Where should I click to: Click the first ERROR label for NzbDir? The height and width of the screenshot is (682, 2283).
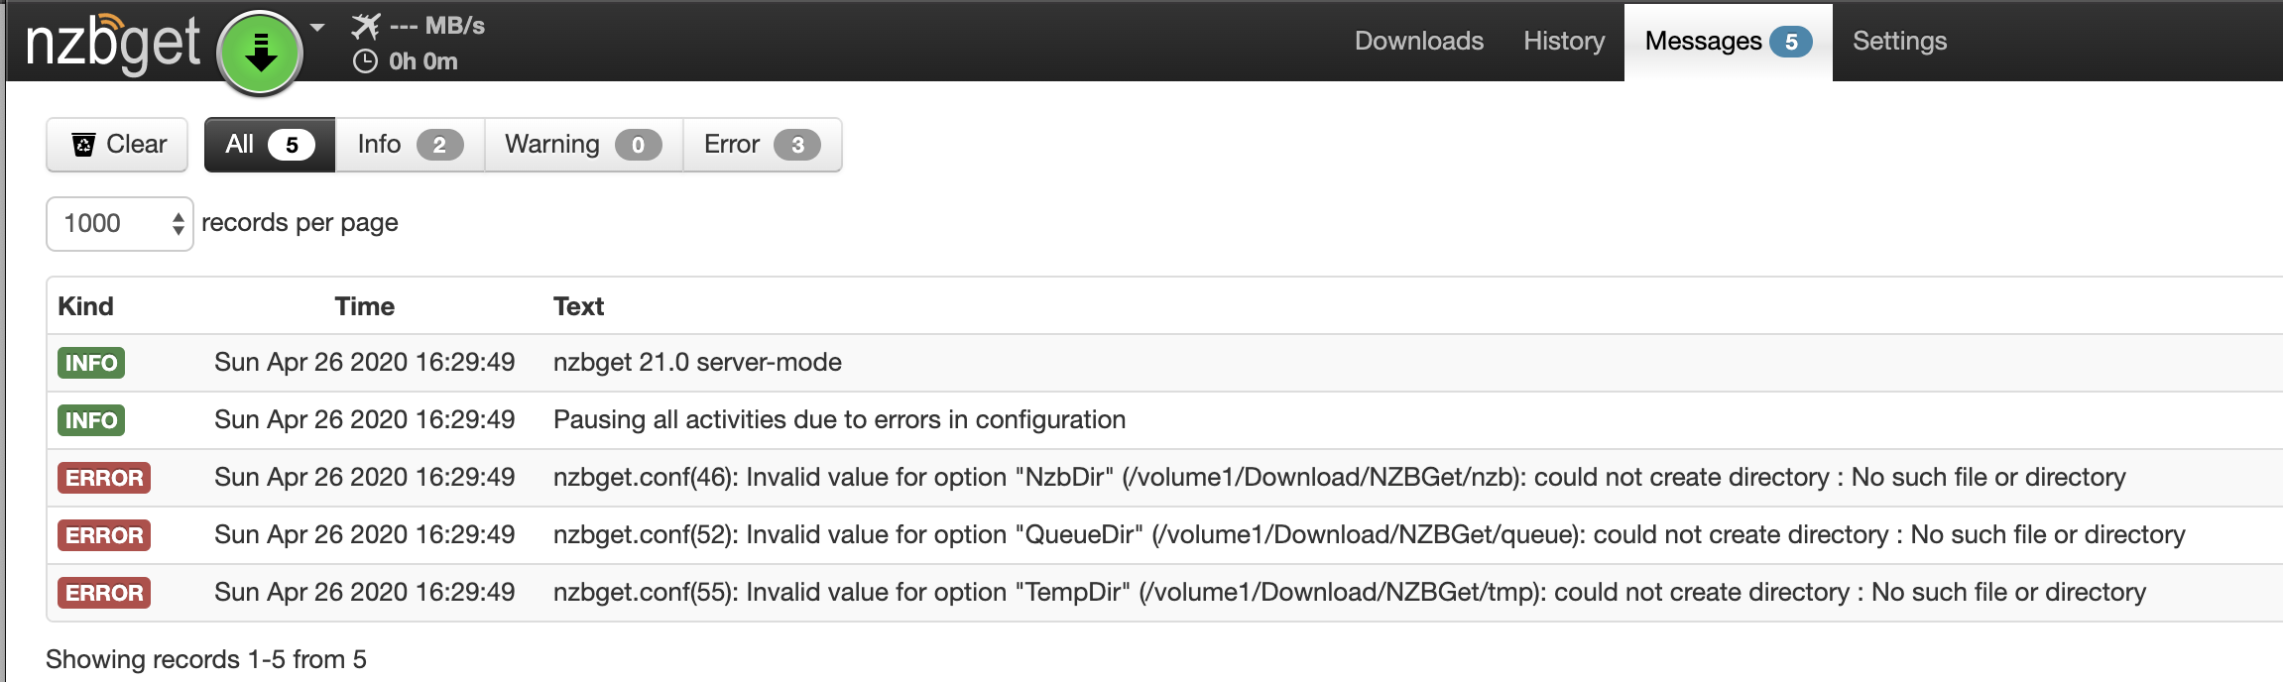104,478
